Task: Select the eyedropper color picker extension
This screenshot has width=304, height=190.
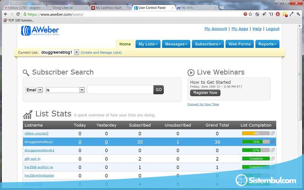Action: pyautogui.click(x=291, y=14)
